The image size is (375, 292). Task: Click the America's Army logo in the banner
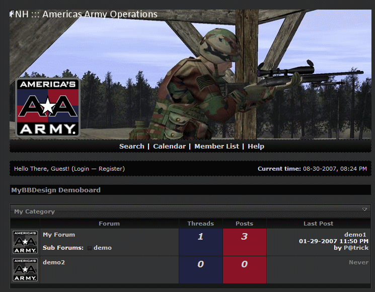[x=48, y=107]
